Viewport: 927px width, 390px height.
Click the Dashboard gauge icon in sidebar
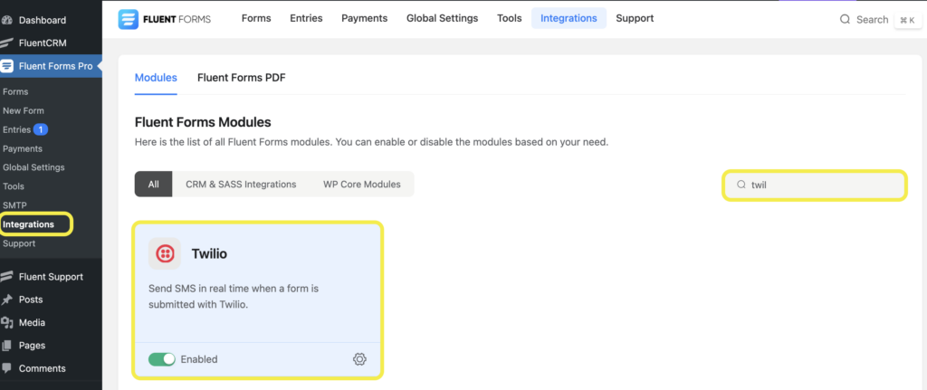click(7, 20)
